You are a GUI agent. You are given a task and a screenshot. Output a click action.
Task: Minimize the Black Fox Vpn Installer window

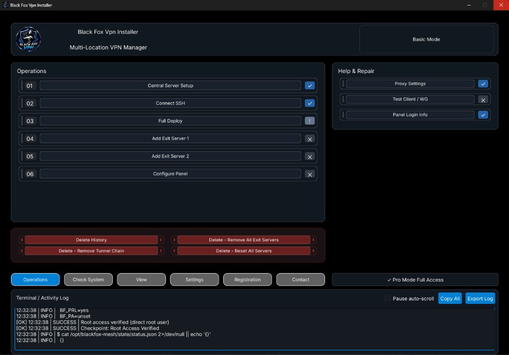point(469,5)
